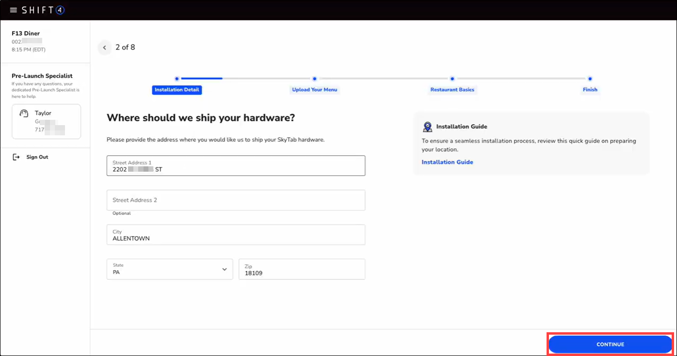Click into the City field
Image resolution: width=677 pixels, height=356 pixels.
point(236,235)
